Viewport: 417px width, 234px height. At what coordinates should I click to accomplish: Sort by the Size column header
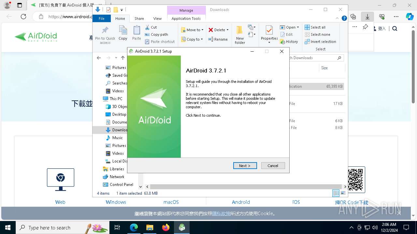click(x=332, y=68)
